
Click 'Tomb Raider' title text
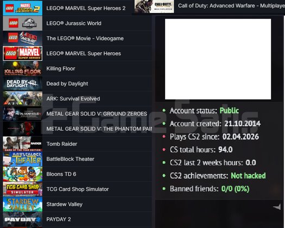coord(62,144)
